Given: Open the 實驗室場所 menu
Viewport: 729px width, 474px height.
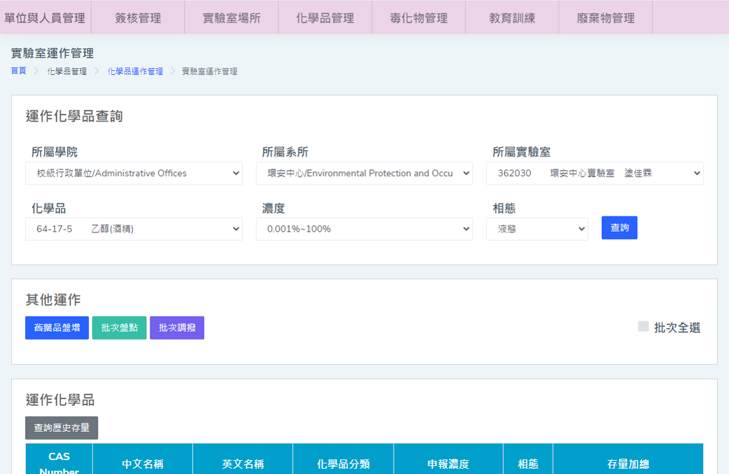Looking at the screenshot, I should pyautogui.click(x=231, y=18).
